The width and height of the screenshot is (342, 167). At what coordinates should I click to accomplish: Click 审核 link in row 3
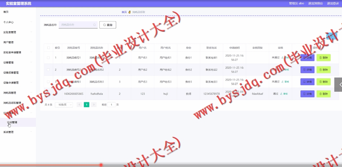click(285, 82)
